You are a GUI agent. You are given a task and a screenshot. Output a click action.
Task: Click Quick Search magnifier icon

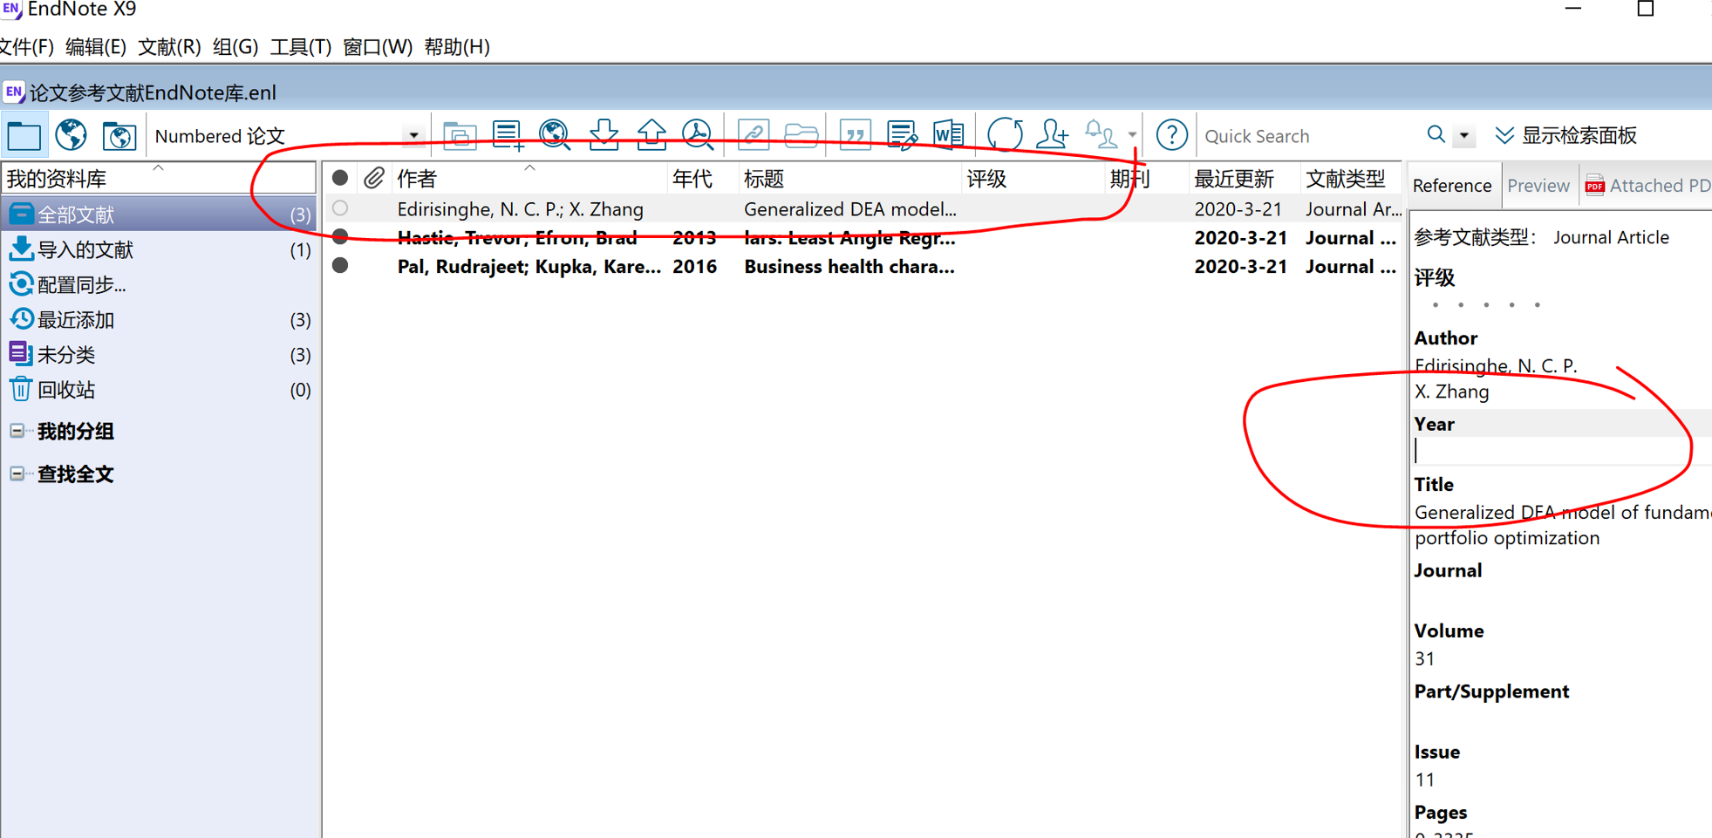pyautogui.click(x=1436, y=134)
